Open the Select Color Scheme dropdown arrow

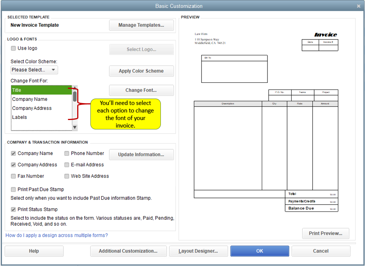(53, 70)
